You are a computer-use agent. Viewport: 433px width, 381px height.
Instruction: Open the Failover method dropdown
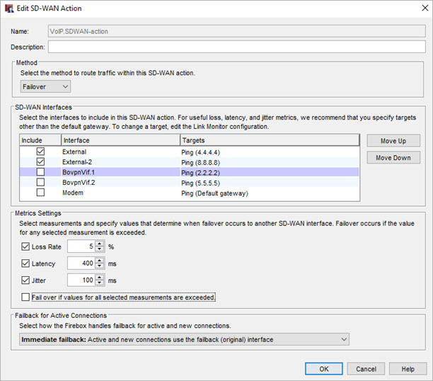coord(45,86)
